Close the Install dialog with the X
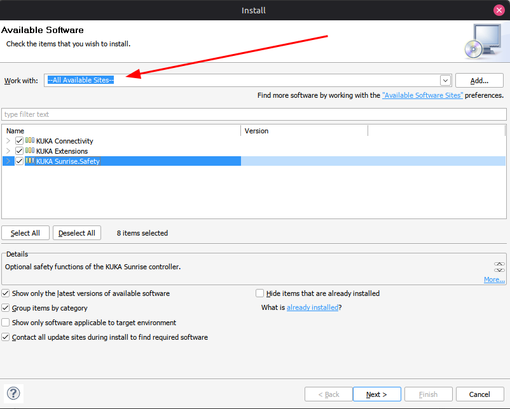 (x=499, y=10)
